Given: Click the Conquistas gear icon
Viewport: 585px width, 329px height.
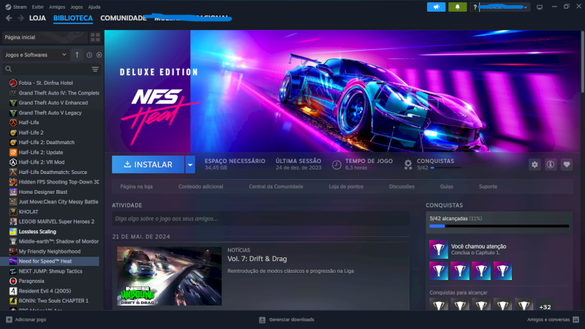Looking at the screenshot, I should [x=408, y=164].
